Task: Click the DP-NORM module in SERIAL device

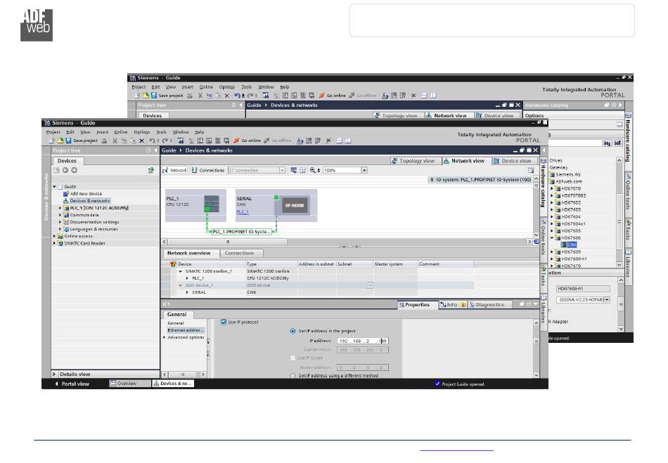Action: pyautogui.click(x=295, y=206)
